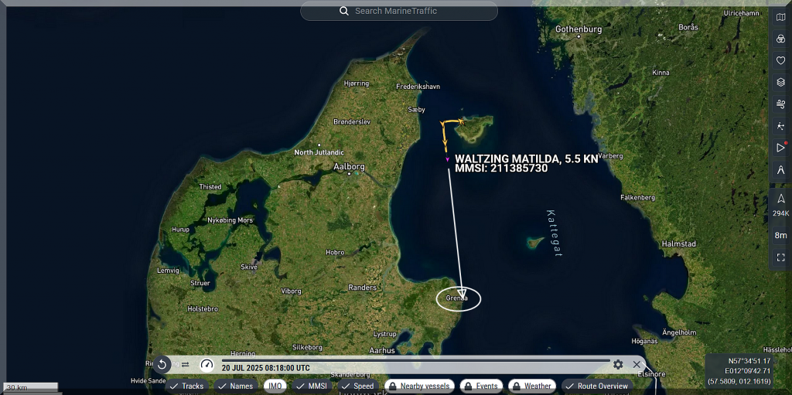Open the map type icon in sidebar
Viewport: 792px width, 395px height.
[x=780, y=17]
